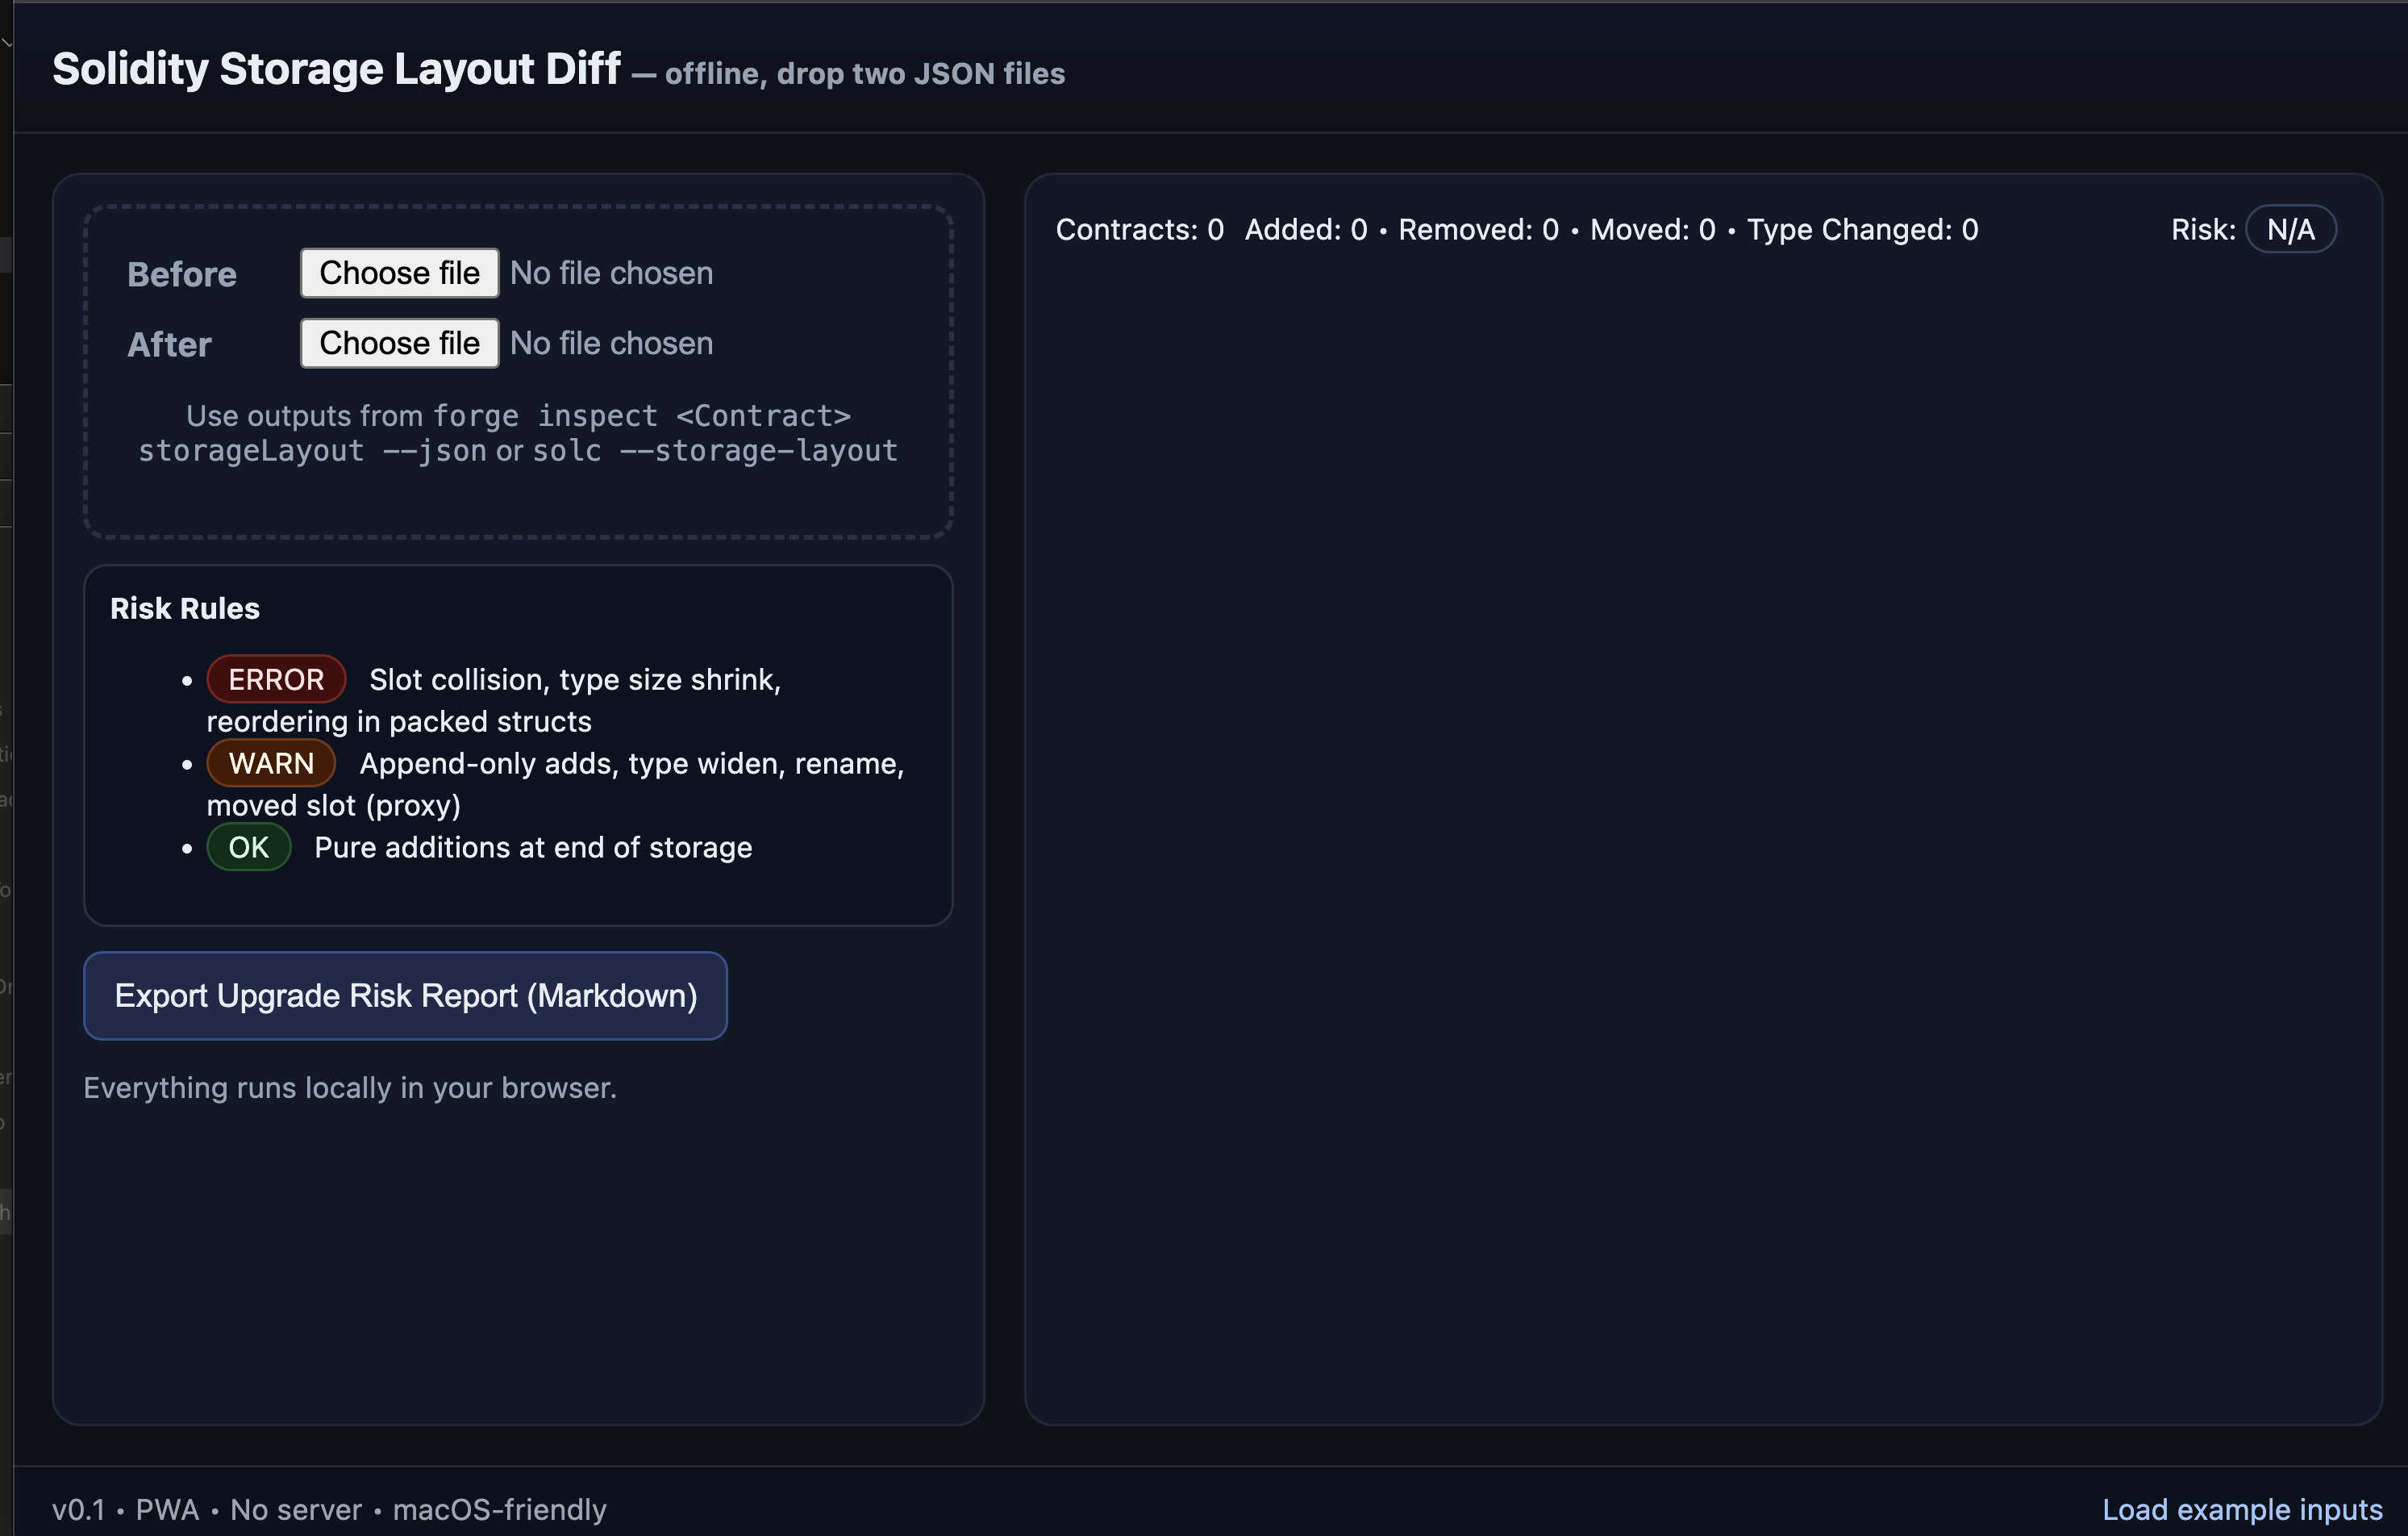This screenshot has height=1536, width=2408.
Task: Click Choose file for After input
Action: click(399, 343)
